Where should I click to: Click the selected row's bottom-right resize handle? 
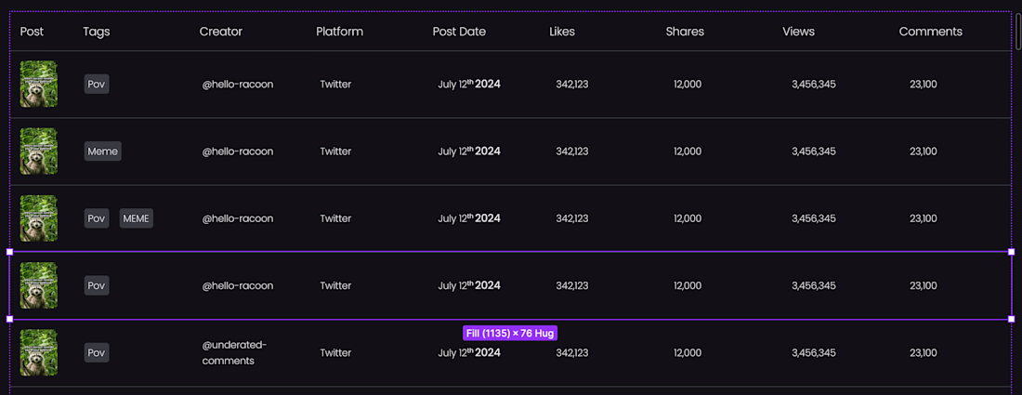(x=1011, y=319)
